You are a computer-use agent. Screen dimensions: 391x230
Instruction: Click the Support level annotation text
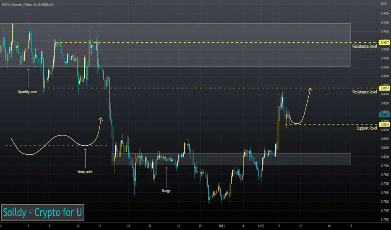(x=367, y=128)
